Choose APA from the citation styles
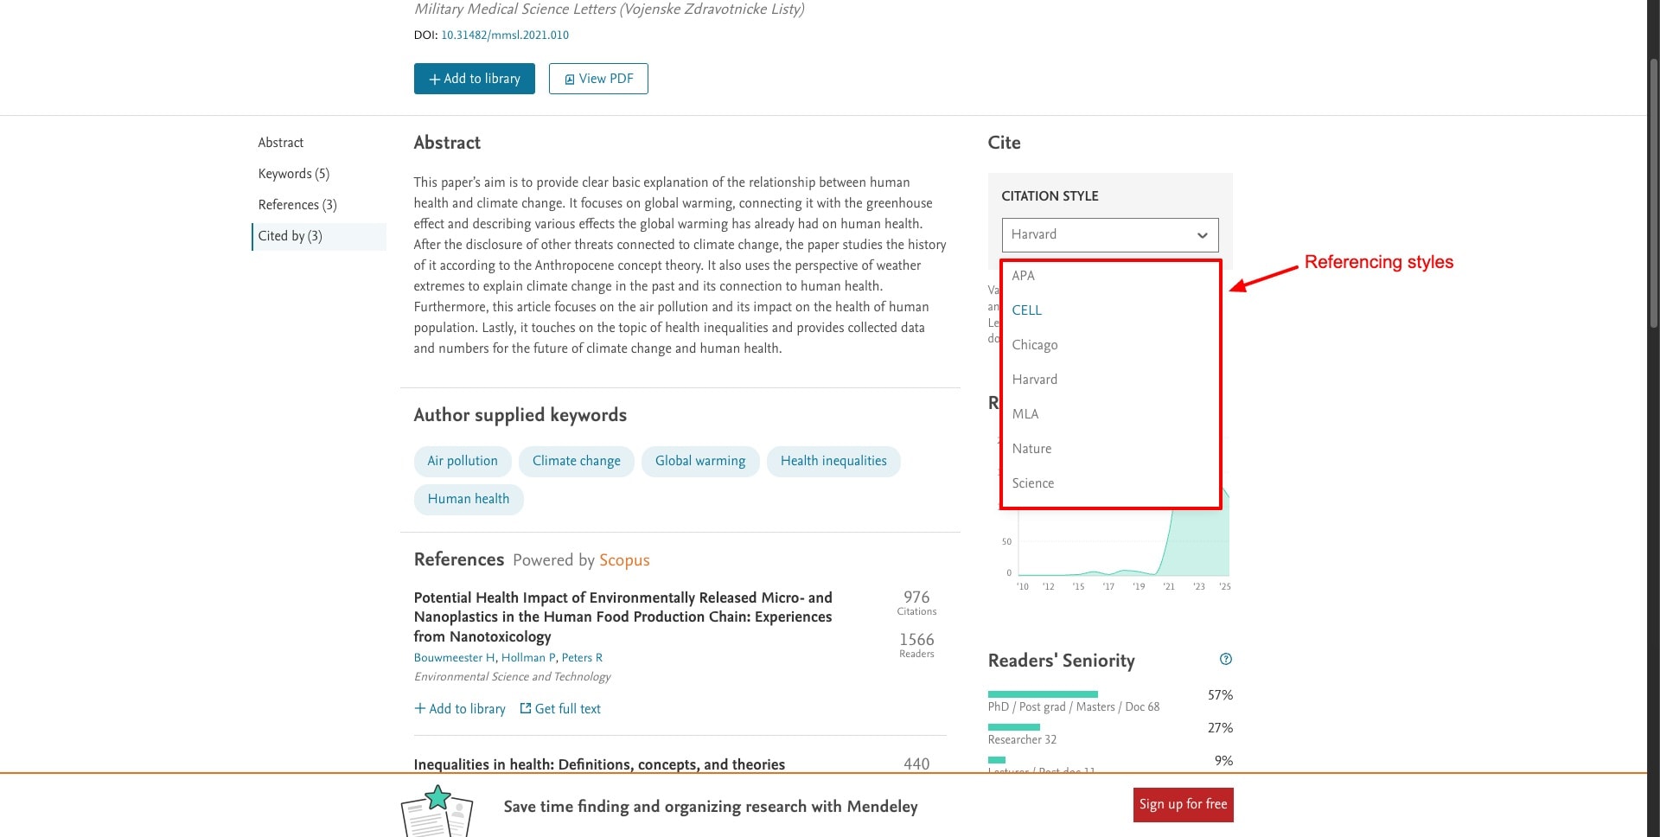The height and width of the screenshot is (837, 1660). (x=1024, y=276)
